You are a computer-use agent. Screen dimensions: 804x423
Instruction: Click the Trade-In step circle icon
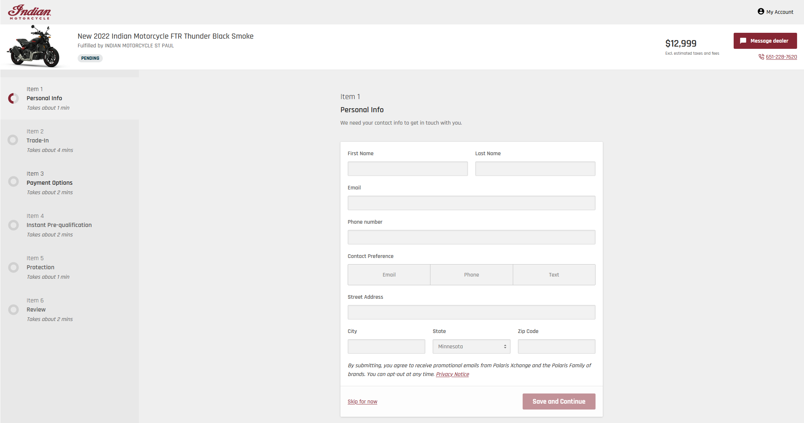pos(13,140)
